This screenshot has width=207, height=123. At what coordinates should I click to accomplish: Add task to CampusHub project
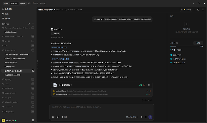(33, 111)
